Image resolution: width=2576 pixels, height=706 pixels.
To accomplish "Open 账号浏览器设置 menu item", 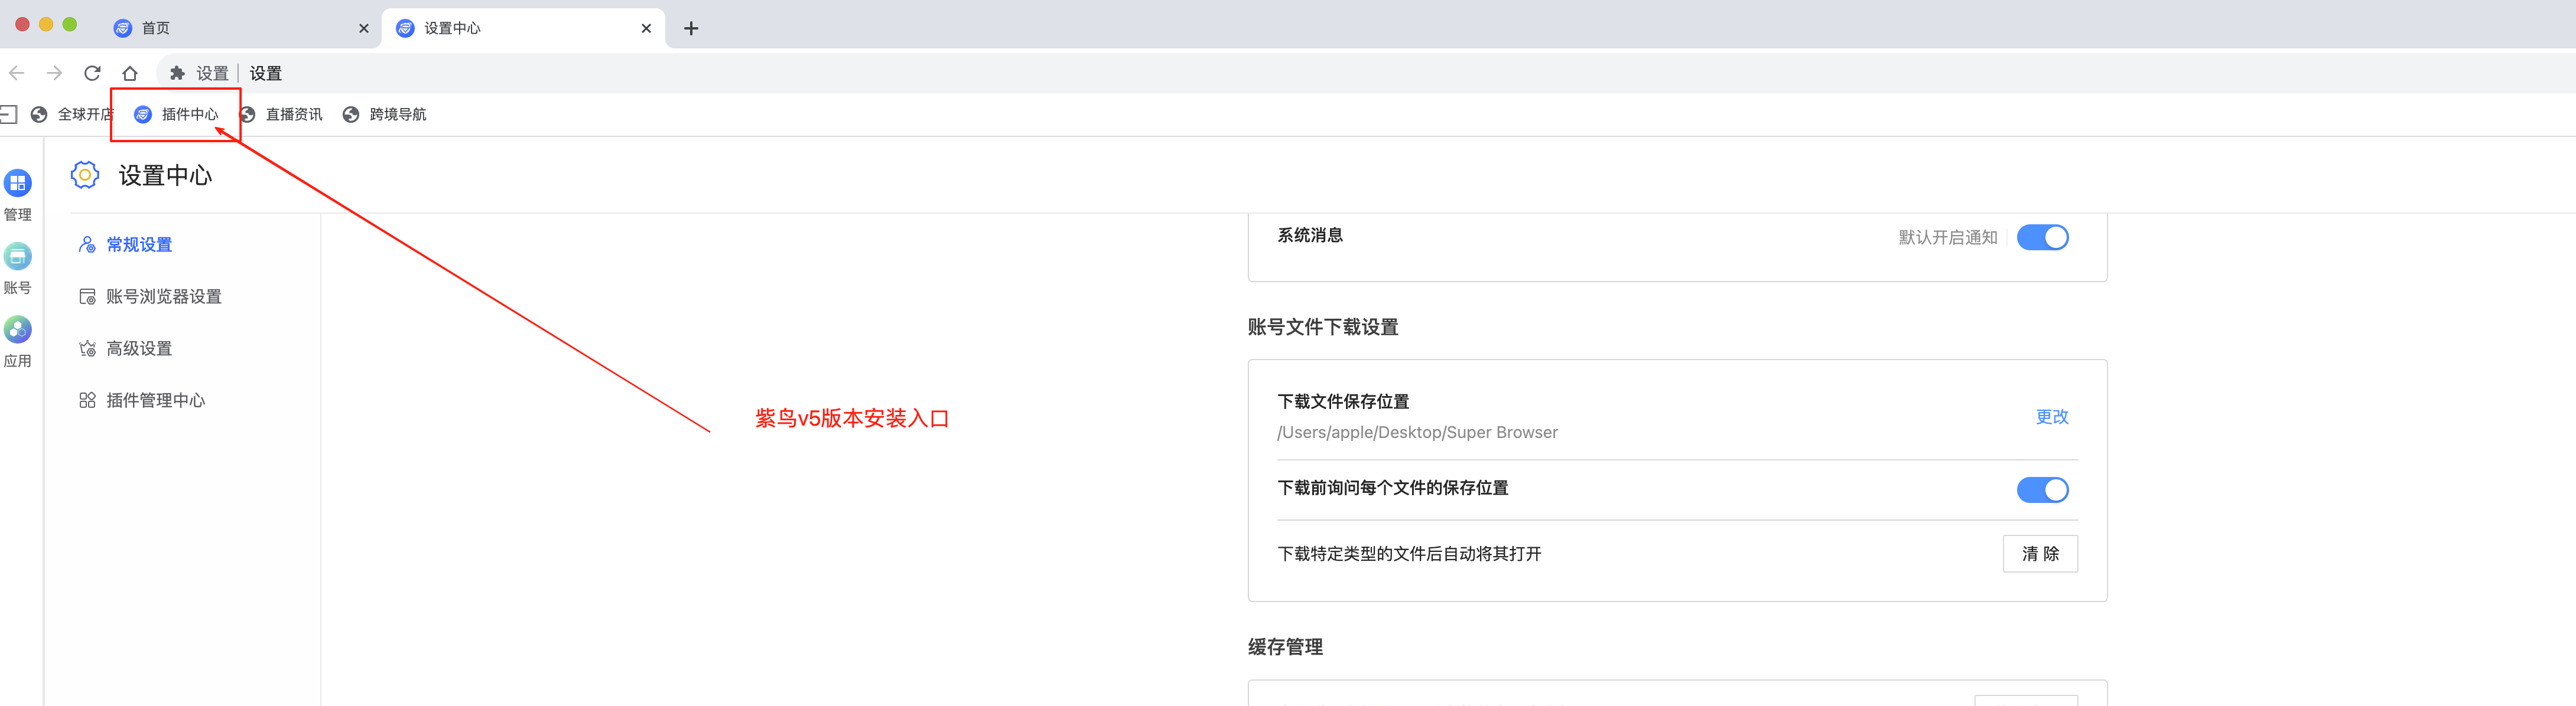I will (163, 296).
